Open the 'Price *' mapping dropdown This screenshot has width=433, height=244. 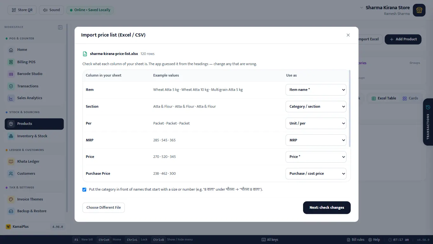pos(316,157)
